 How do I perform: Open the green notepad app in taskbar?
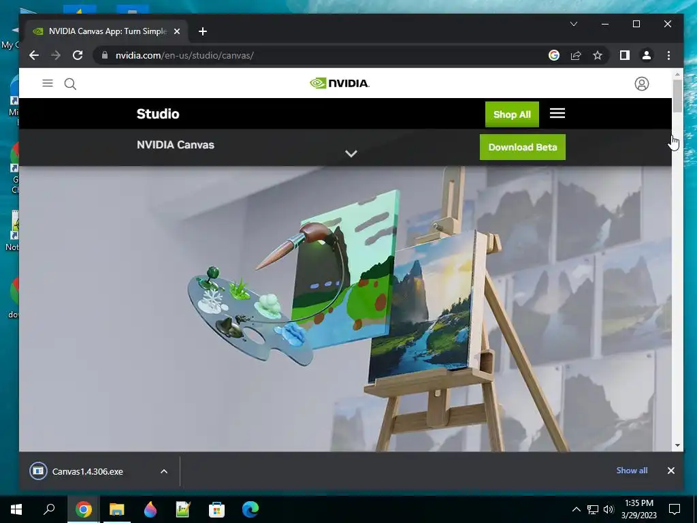[183, 509]
